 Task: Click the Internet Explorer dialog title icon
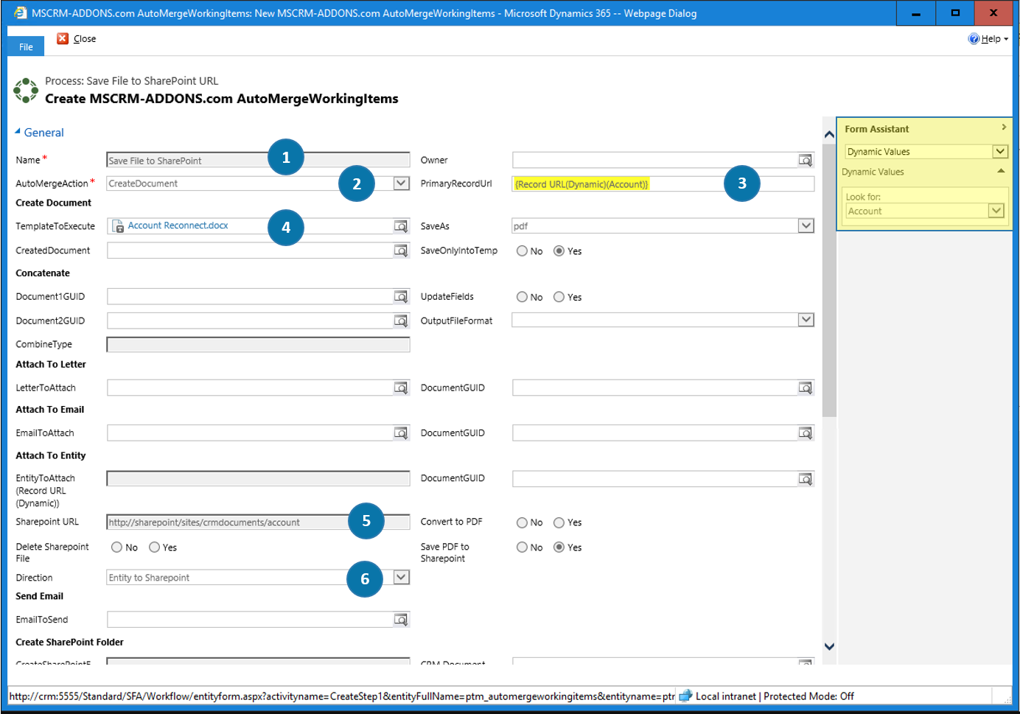coord(20,13)
